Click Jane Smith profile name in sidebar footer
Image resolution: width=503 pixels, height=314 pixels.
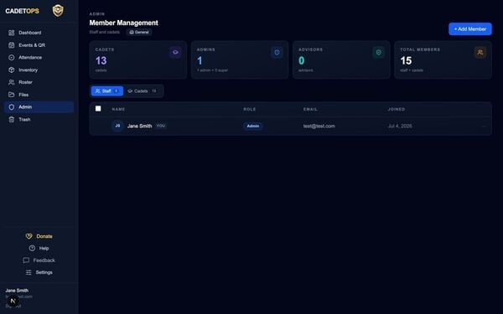point(17,291)
